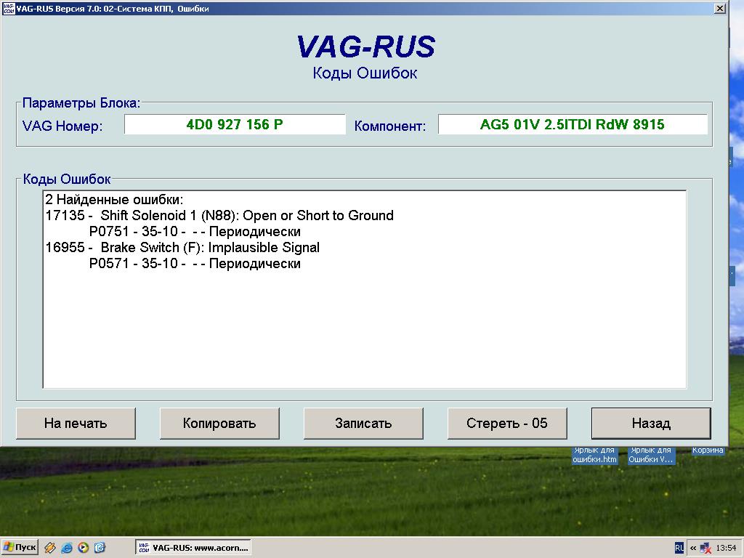Viewport: 744px width, 558px height.
Task: Expand hidden system tray icons
Action: [693, 547]
